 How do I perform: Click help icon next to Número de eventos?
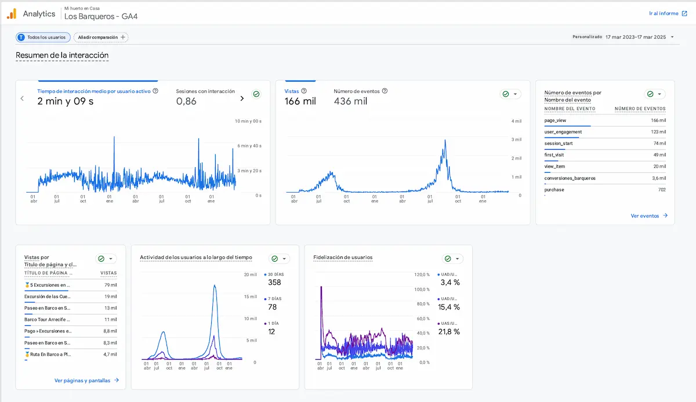[x=385, y=91]
